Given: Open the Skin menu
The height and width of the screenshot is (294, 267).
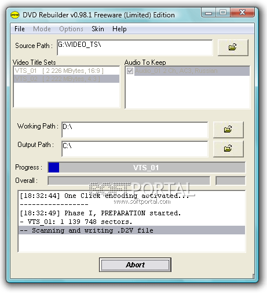Looking at the screenshot, I should 98,29.
